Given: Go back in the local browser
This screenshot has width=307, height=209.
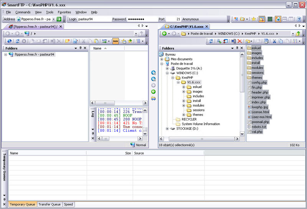Looking at the screenshot, I should (165, 33).
